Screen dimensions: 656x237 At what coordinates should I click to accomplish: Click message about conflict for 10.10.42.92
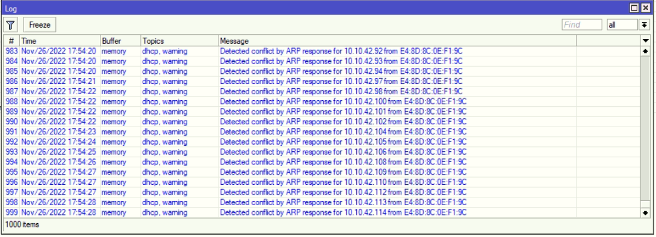click(341, 52)
